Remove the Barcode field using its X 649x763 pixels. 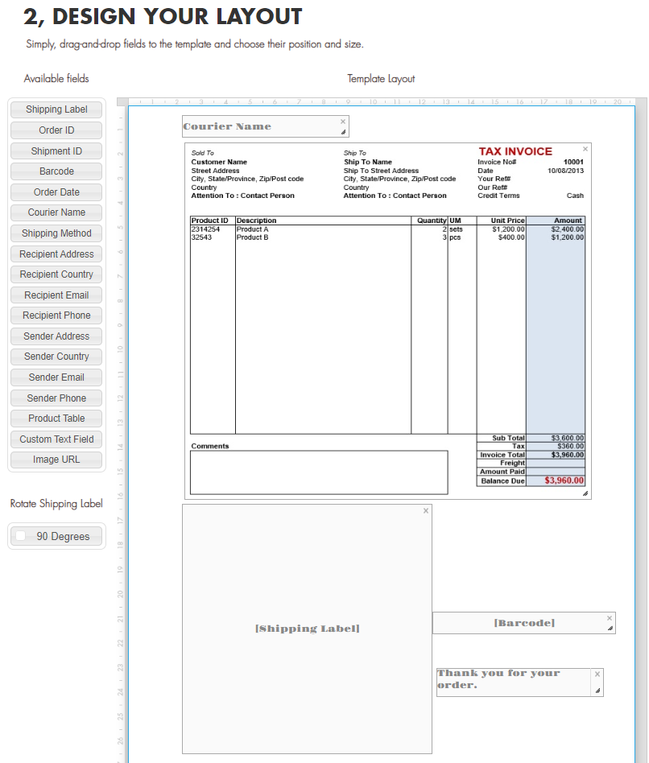tap(610, 618)
